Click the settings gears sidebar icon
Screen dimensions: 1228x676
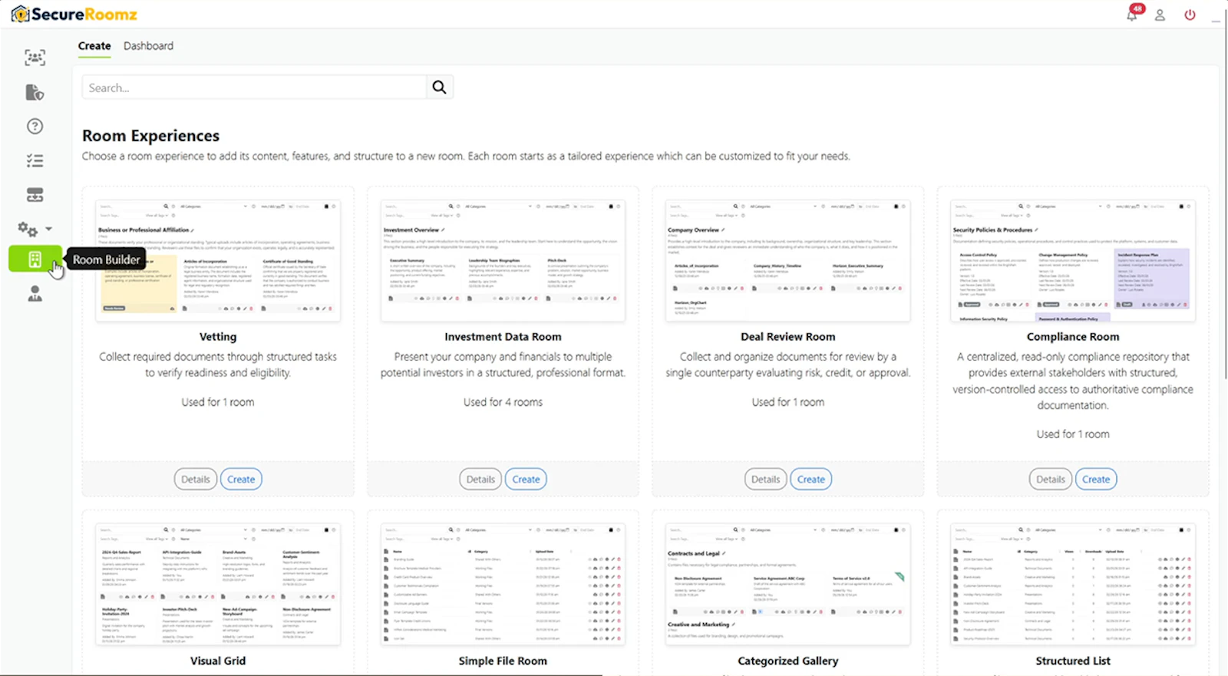28,229
